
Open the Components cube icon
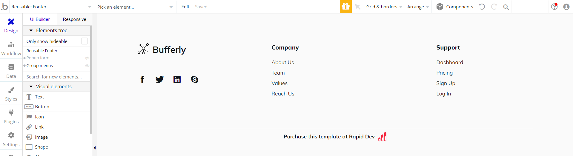point(440,7)
